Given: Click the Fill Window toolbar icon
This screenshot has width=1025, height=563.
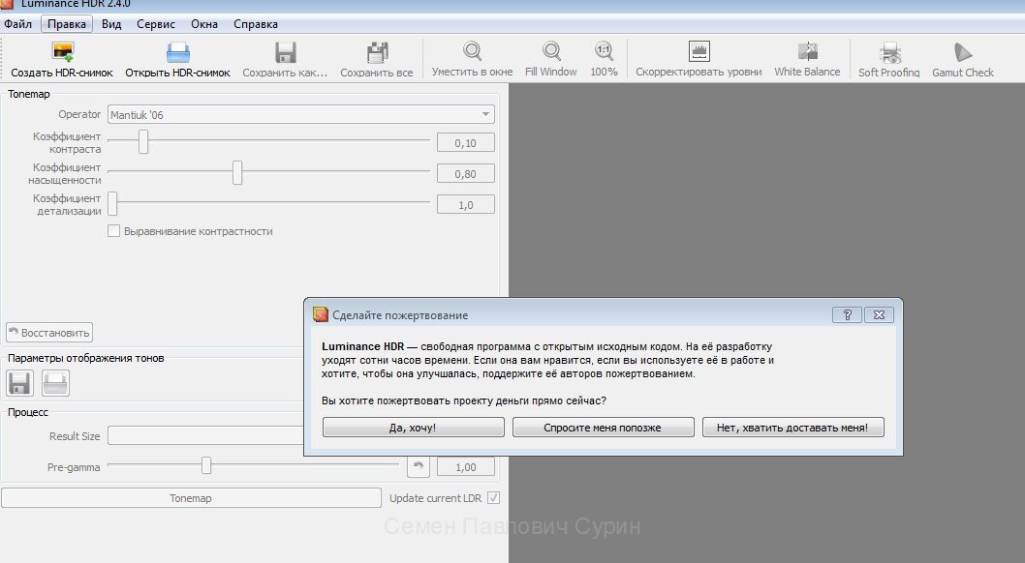Looking at the screenshot, I should (x=551, y=51).
